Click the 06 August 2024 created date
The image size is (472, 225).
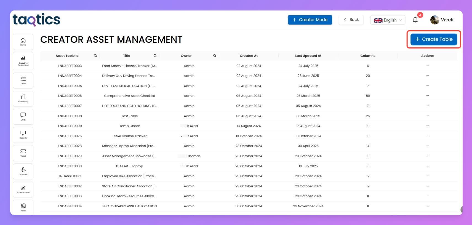(x=249, y=116)
